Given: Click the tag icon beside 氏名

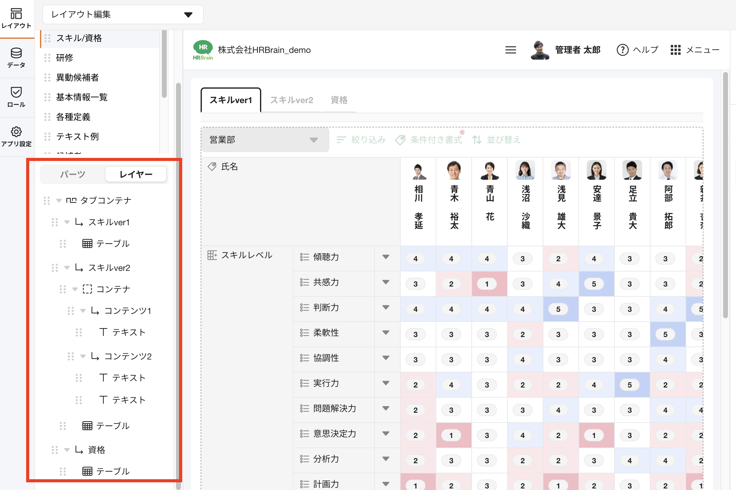Looking at the screenshot, I should click(212, 167).
